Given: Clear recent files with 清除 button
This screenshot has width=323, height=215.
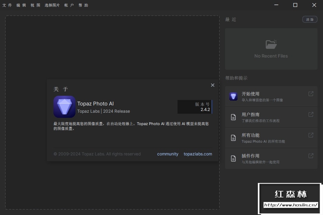Looking at the screenshot, I should 310,19.
